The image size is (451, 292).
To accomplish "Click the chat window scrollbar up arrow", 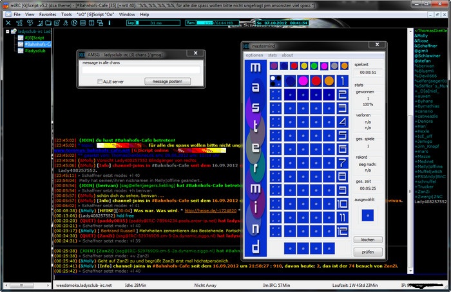I will click(410, 31).
